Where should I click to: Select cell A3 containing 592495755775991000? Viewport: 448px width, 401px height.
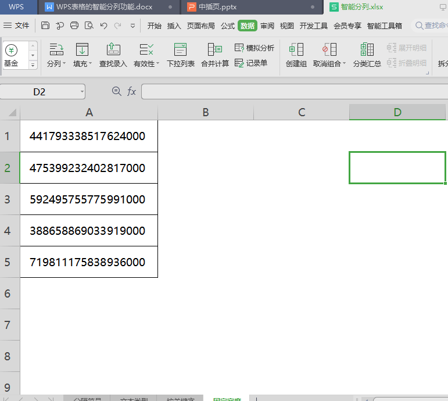pyautogui.click(x=88, y=199)
